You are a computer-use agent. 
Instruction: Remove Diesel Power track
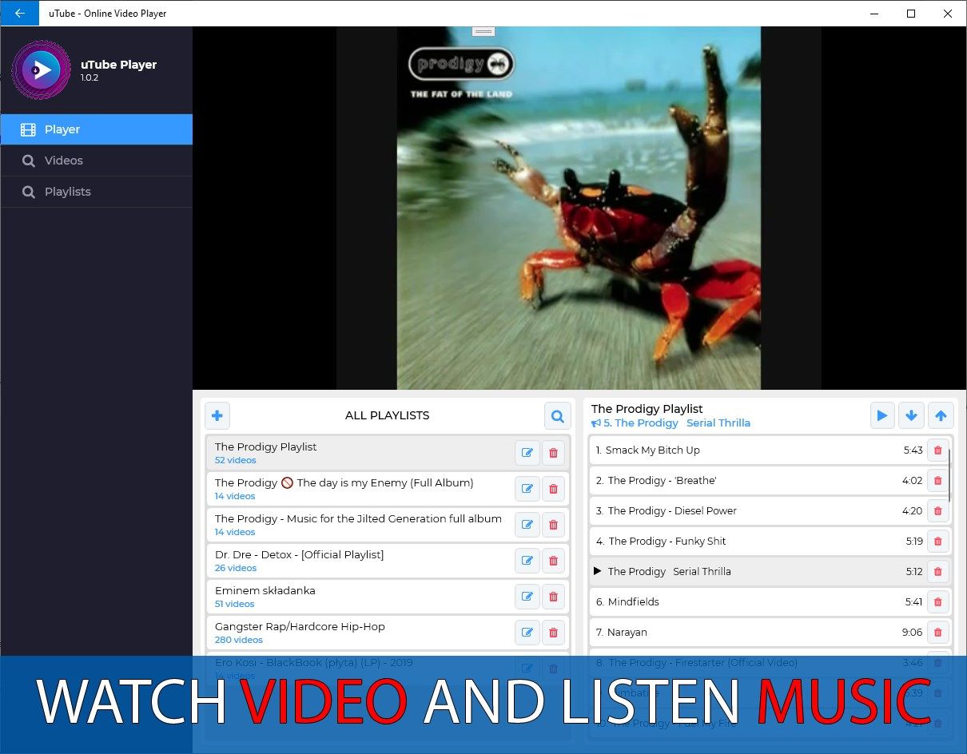(938, 511)
